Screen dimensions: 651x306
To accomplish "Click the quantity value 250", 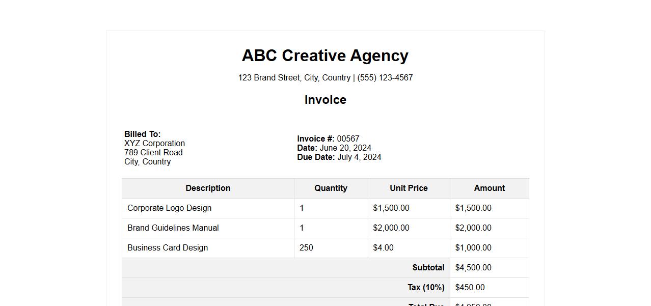I will 306,248.
